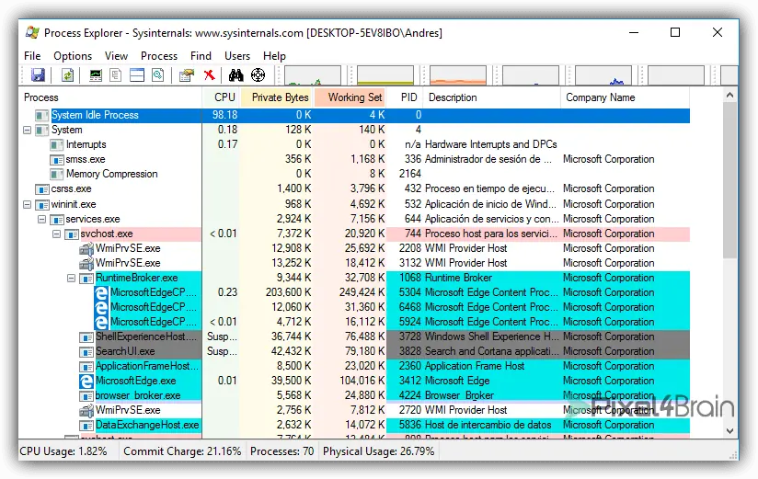Click the 'Commit Charge: 21.16%' status entry
This screenshot has height=479, width=758.
click(x=182, y=451)
